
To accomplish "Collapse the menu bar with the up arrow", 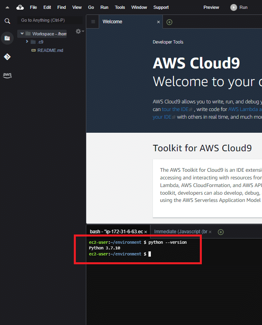I will pyautogui.click(x=7, y=8).
